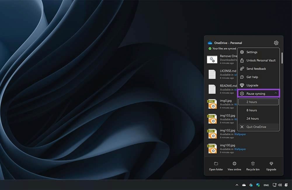Click the img0.jpg file name

pyautogui.click(x=226, y=101)
